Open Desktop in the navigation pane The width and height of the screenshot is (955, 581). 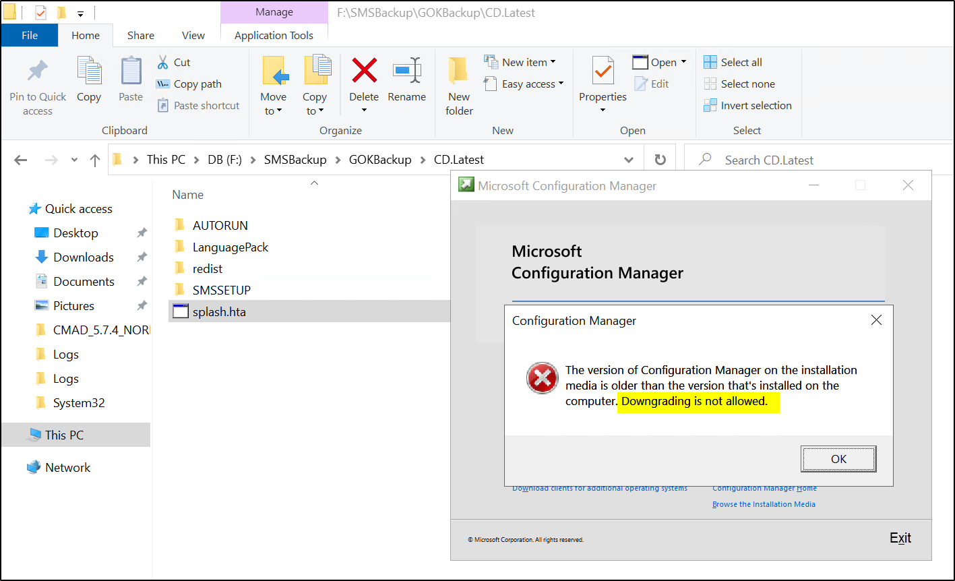pos(75,233)
